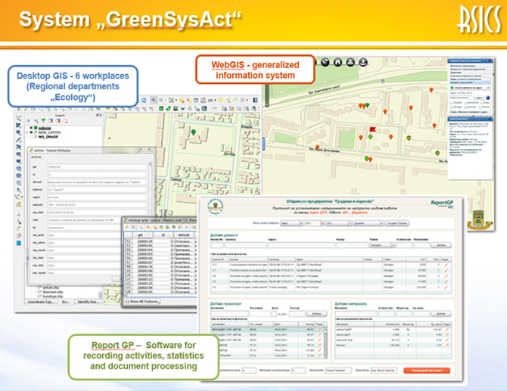Click the year stepper in ReportGP filter row

pos(322,223)
